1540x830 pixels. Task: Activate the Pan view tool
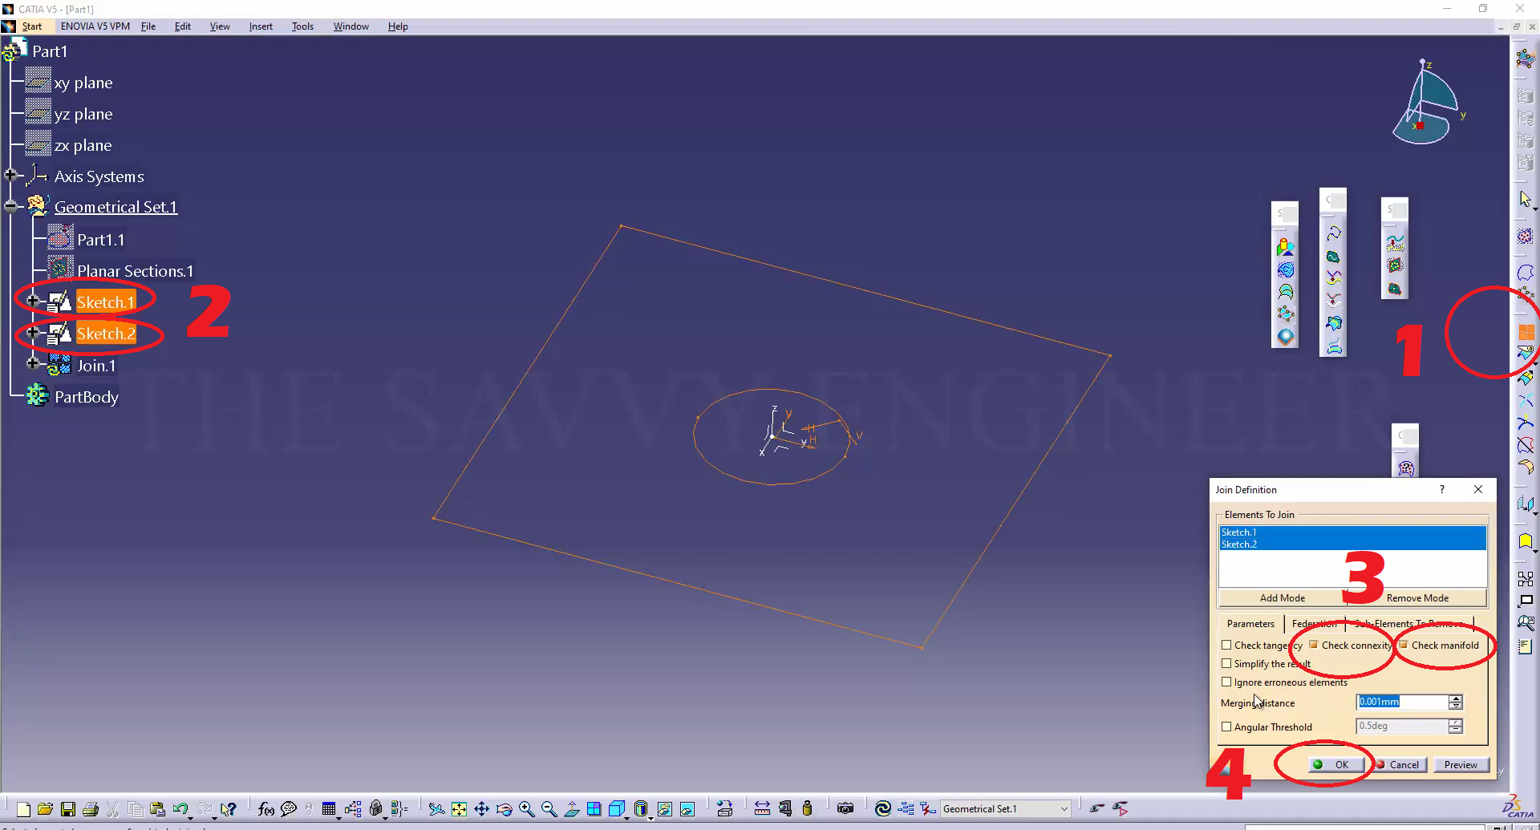[481, 809]
